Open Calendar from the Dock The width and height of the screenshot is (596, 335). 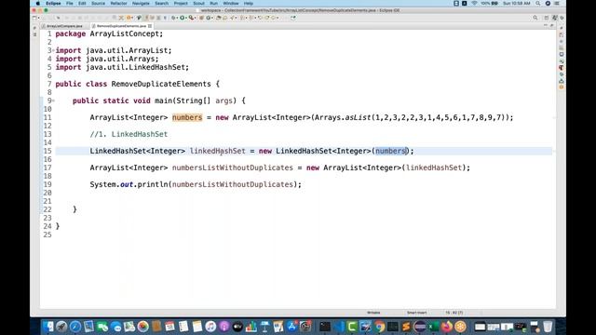[x=169, y=327]
